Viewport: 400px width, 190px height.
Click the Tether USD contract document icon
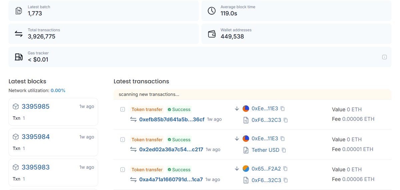coord(246,150)
